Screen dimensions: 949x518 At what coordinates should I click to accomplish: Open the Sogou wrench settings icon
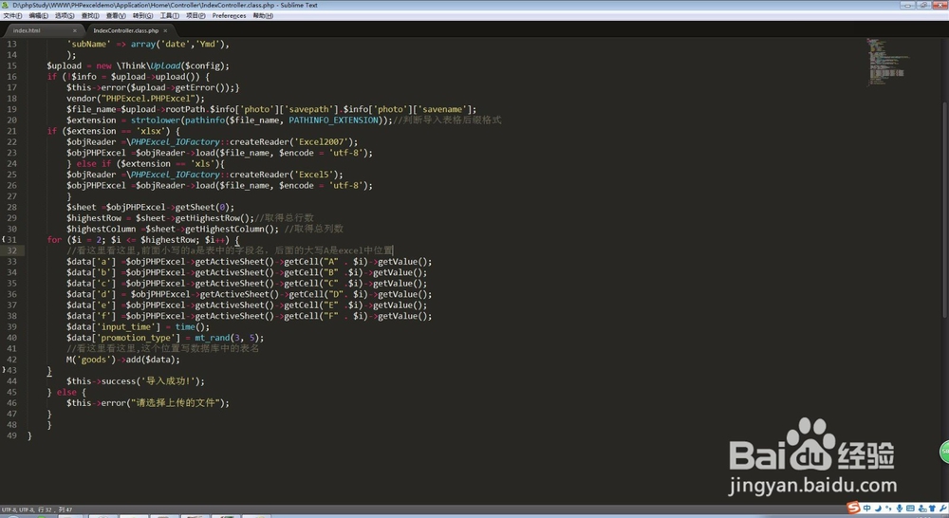tap(943, 509)
